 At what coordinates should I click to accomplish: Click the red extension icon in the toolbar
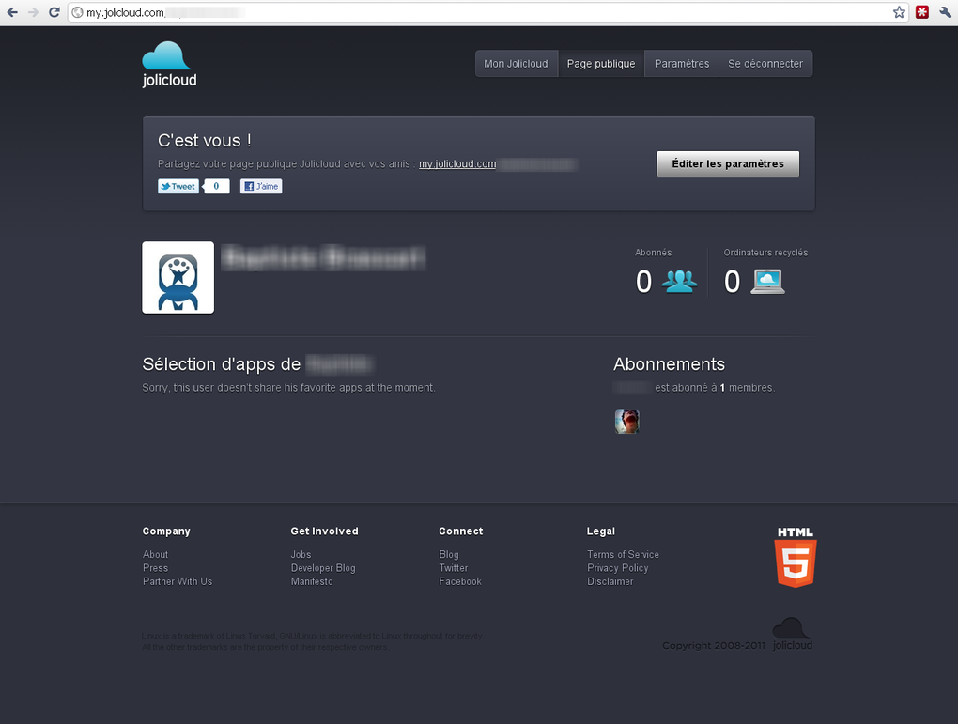point(920,12)
